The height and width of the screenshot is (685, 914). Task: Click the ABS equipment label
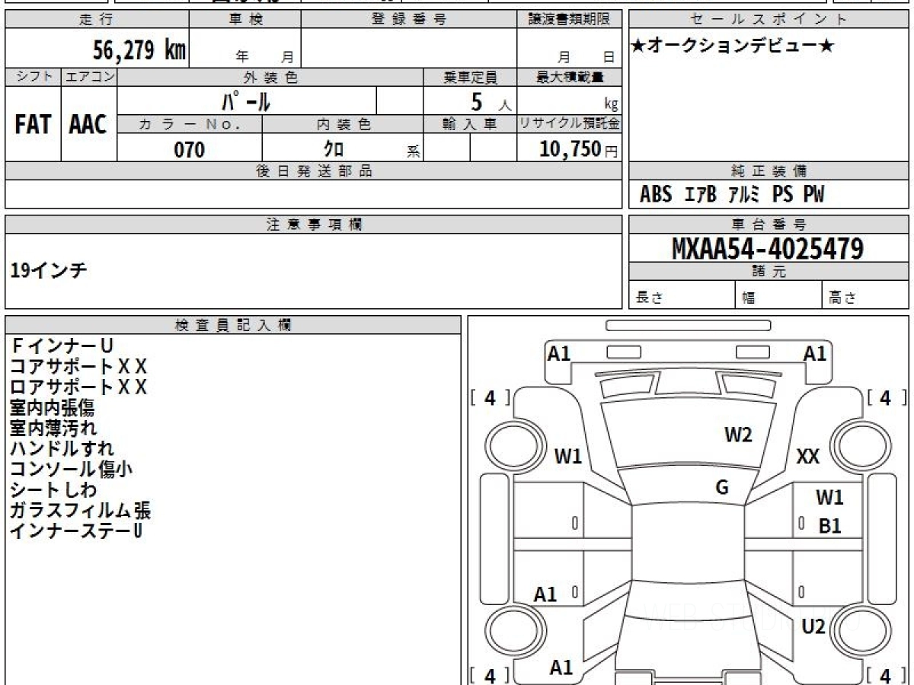(655, 195)
